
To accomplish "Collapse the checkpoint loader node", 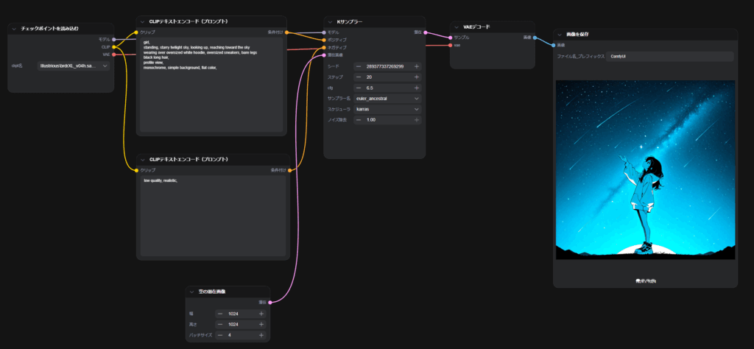I will [14, 29].
